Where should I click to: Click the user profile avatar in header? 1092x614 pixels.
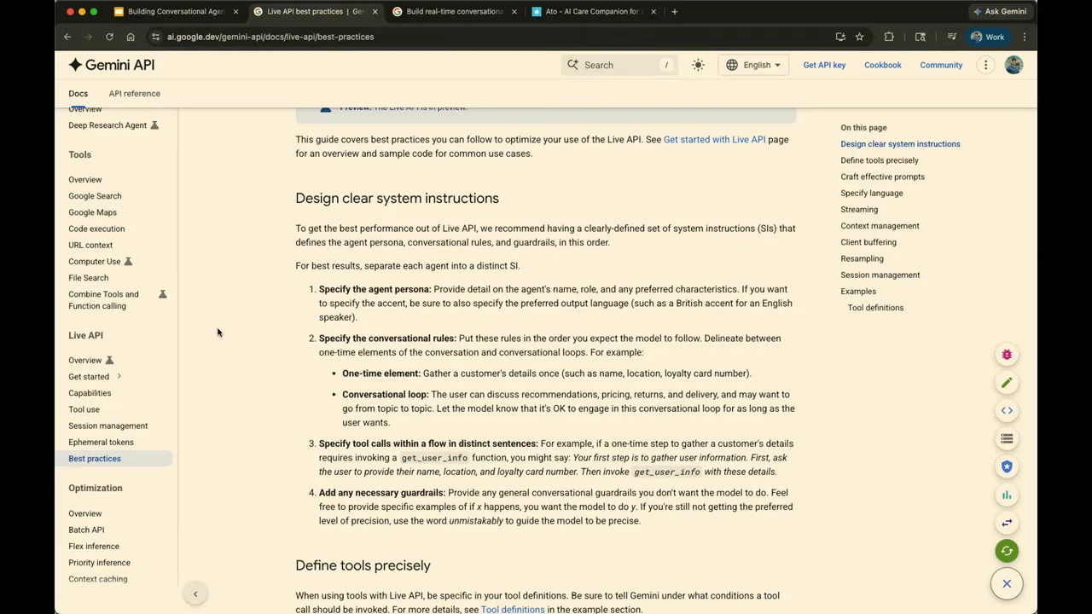pos(1014,65)
